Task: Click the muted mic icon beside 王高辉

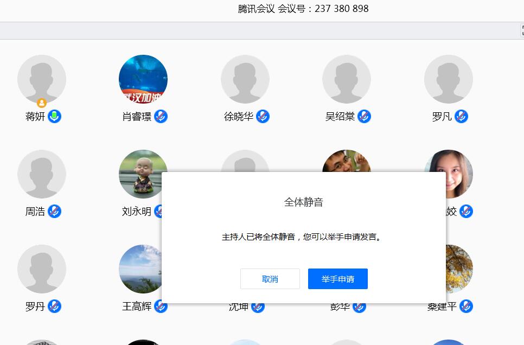Action: click(161, 306)
